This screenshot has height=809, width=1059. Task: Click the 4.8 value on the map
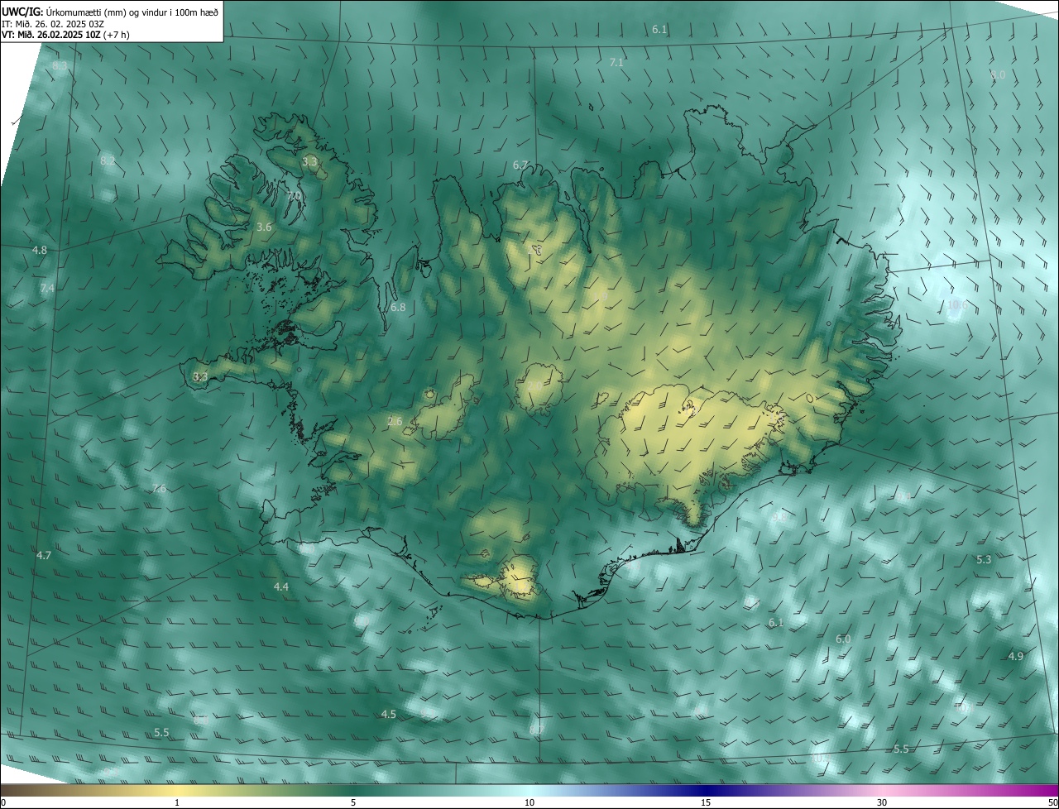point(40,250)
